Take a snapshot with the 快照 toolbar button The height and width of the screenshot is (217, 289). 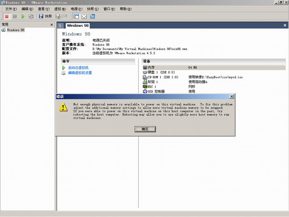(46, 16)
